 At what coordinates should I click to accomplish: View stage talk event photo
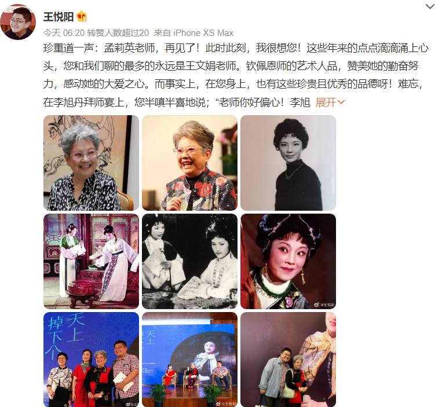(189, 360)
